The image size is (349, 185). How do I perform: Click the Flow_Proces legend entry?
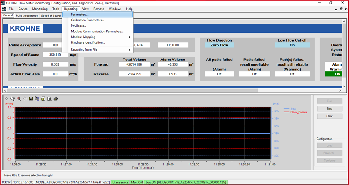tap(295, 112)
